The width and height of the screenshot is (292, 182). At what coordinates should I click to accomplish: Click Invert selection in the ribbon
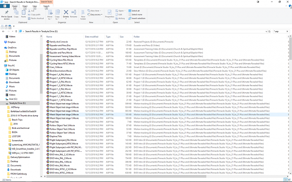(x=137, y=18)
